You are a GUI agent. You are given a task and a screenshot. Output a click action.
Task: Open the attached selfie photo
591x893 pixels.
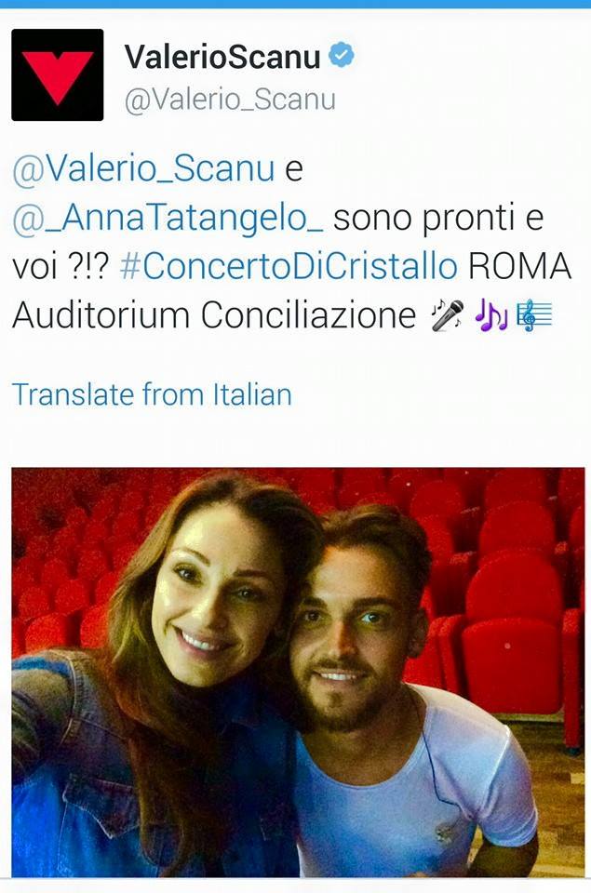pos(298,672)
